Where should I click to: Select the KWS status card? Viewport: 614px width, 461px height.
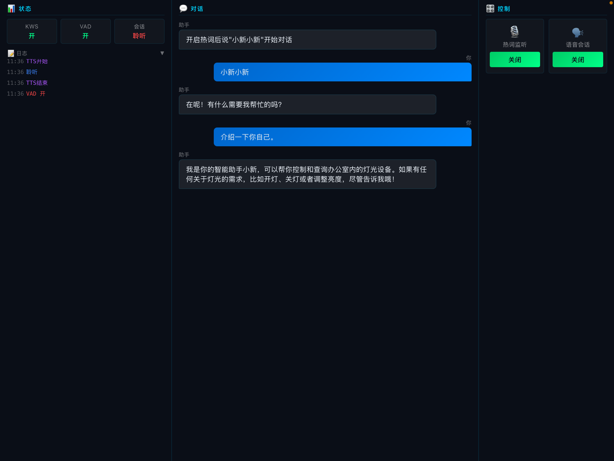pyautogui.click(x=32, y=31)
